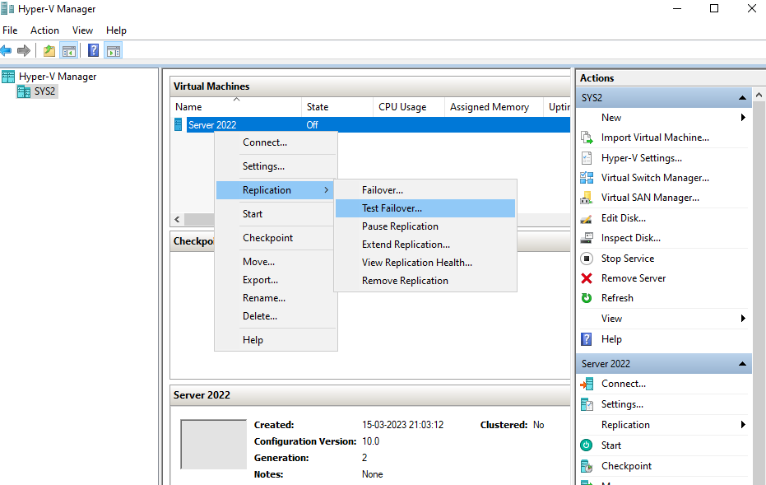Choose Connect... in the context menu
The image size is (766, 485).
click(x=276, y=142)
